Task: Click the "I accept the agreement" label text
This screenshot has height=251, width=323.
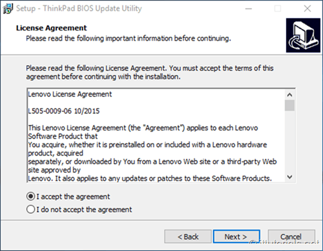Action: pyautogui.click(x=73, y=197)
